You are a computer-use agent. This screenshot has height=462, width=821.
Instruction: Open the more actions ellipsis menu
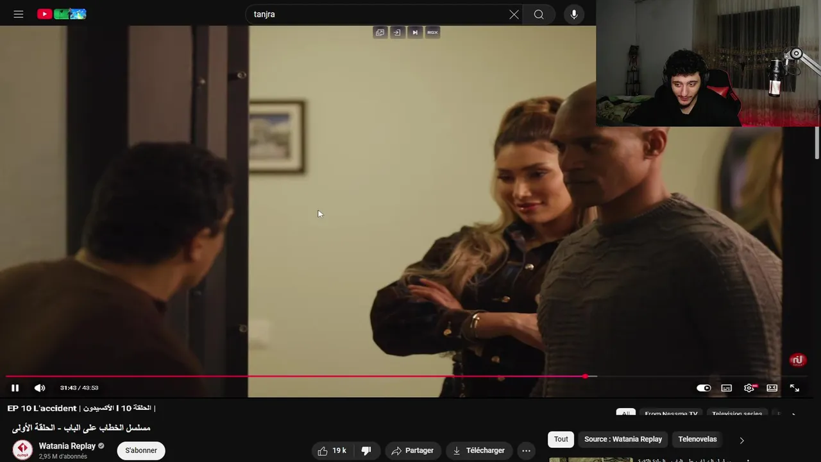pos(526,450)
